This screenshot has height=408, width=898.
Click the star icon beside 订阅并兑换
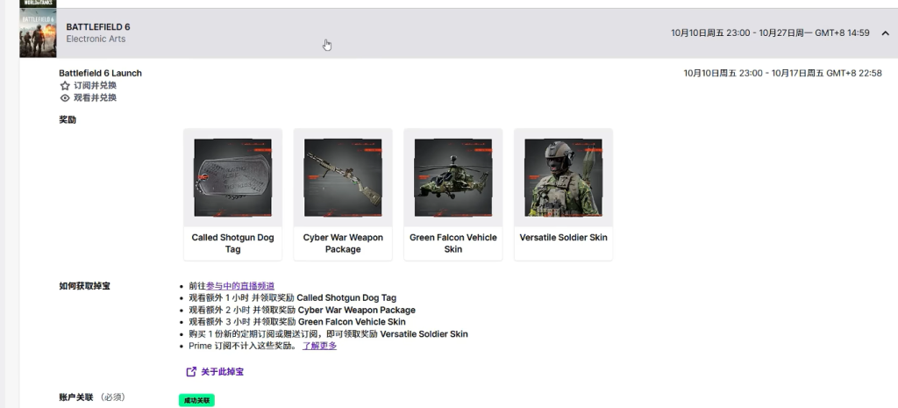[65, 86]
